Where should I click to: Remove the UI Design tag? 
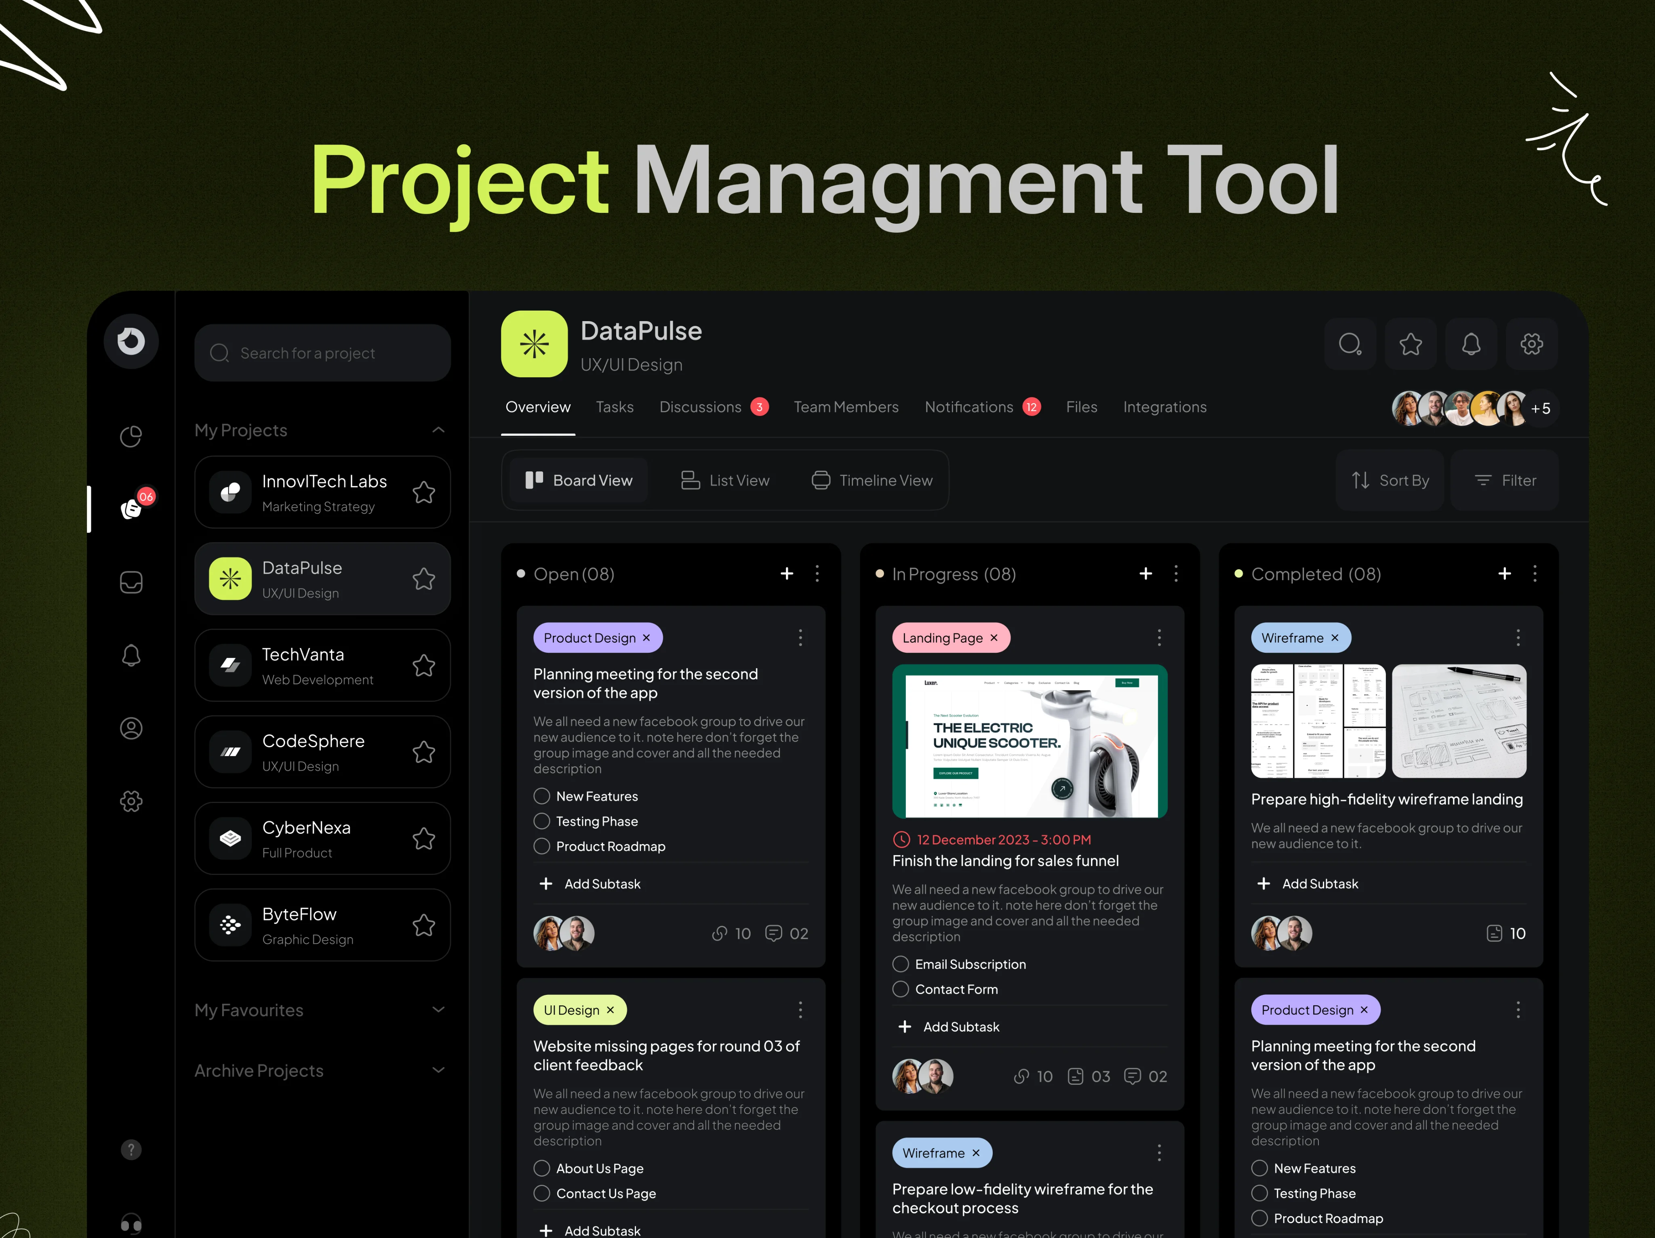(611, 1010)
